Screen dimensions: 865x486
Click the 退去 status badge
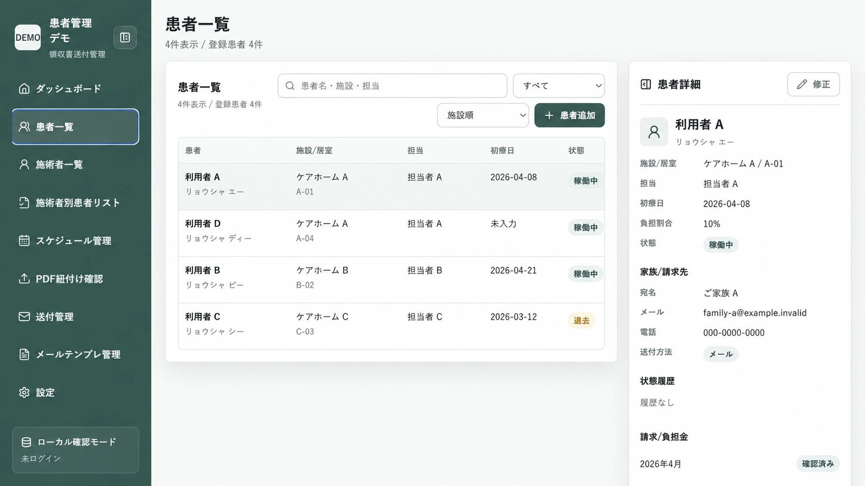tap(581, 321)
